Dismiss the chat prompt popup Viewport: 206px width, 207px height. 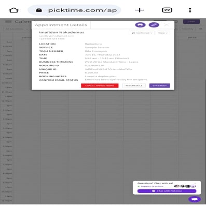pos(196,183)
